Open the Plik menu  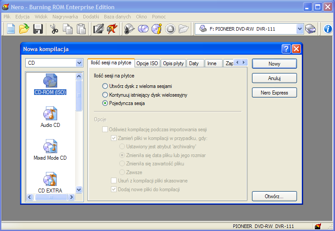point(7,17)
